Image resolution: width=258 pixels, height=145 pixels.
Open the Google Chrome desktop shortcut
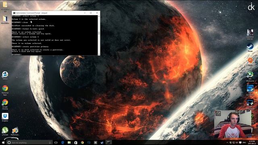tap(5, 105)
